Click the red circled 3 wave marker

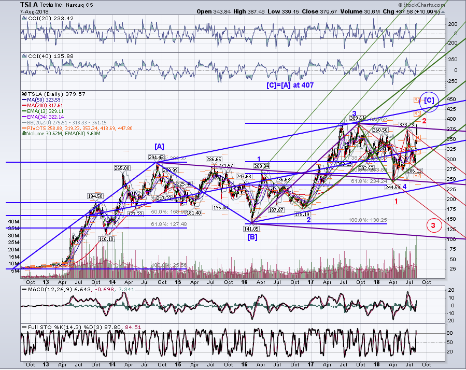point(433,225)
